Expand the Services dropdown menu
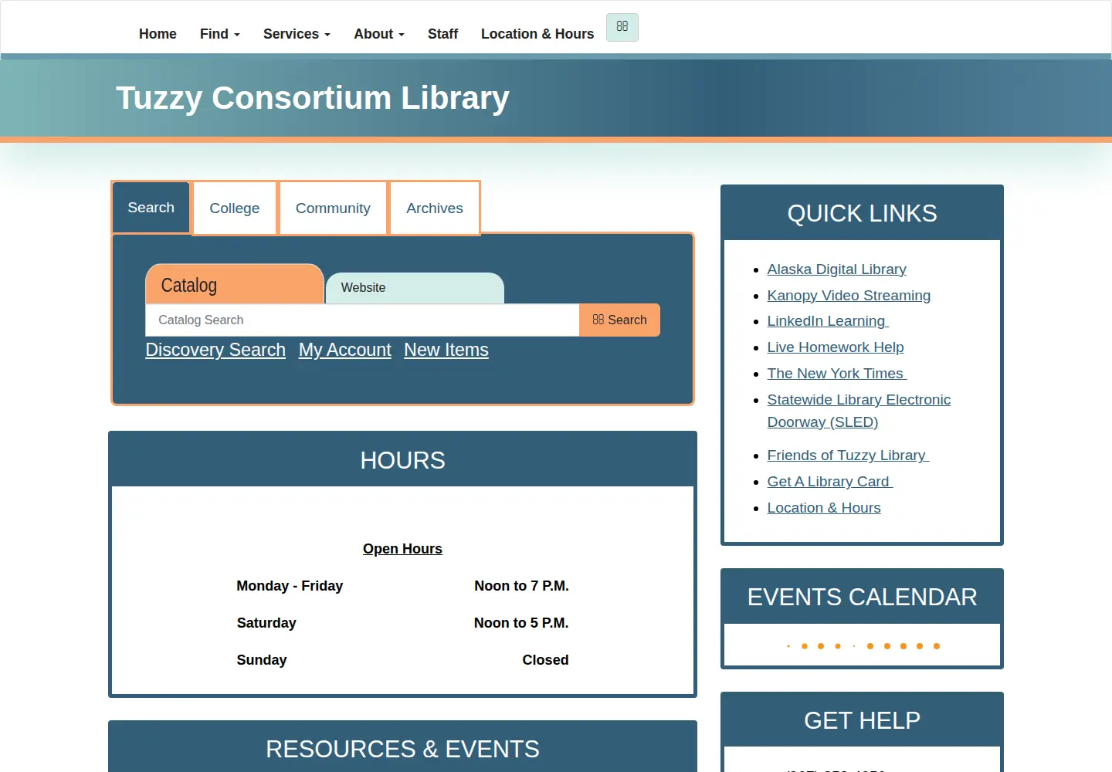Viewport: 1112px width, 772px height. coord(297,34)
